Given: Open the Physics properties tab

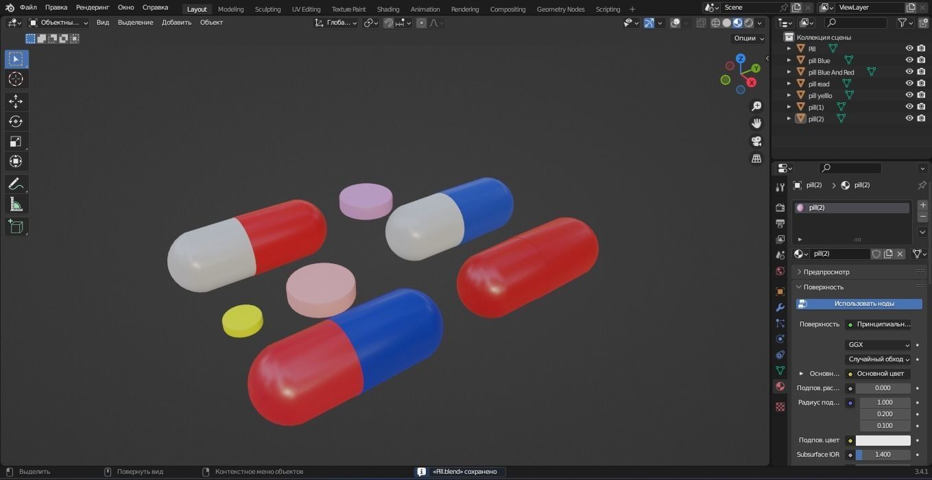Looking at the screenshot, I should tap(780, 339).
